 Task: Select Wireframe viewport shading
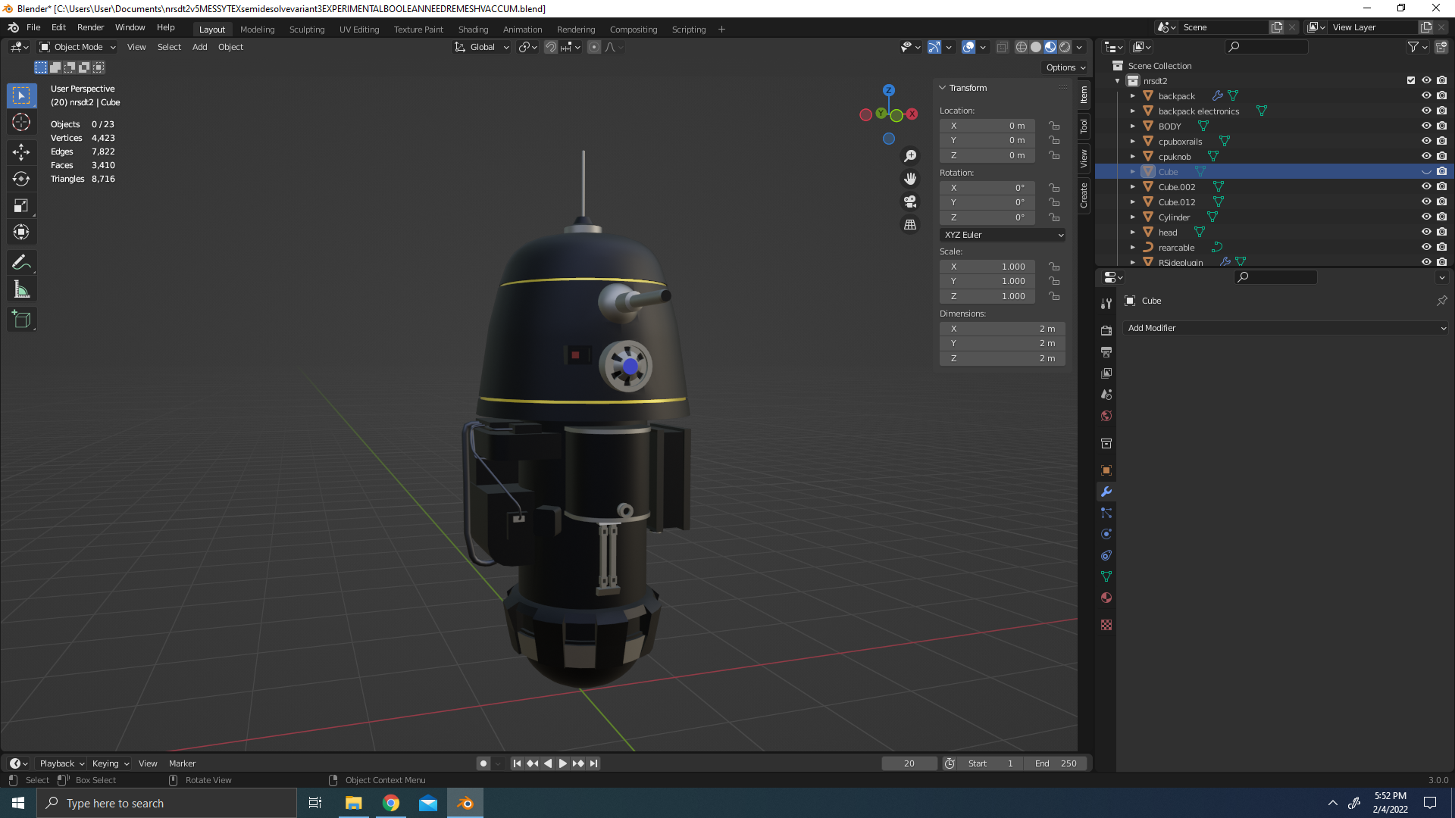point(1022,47)
